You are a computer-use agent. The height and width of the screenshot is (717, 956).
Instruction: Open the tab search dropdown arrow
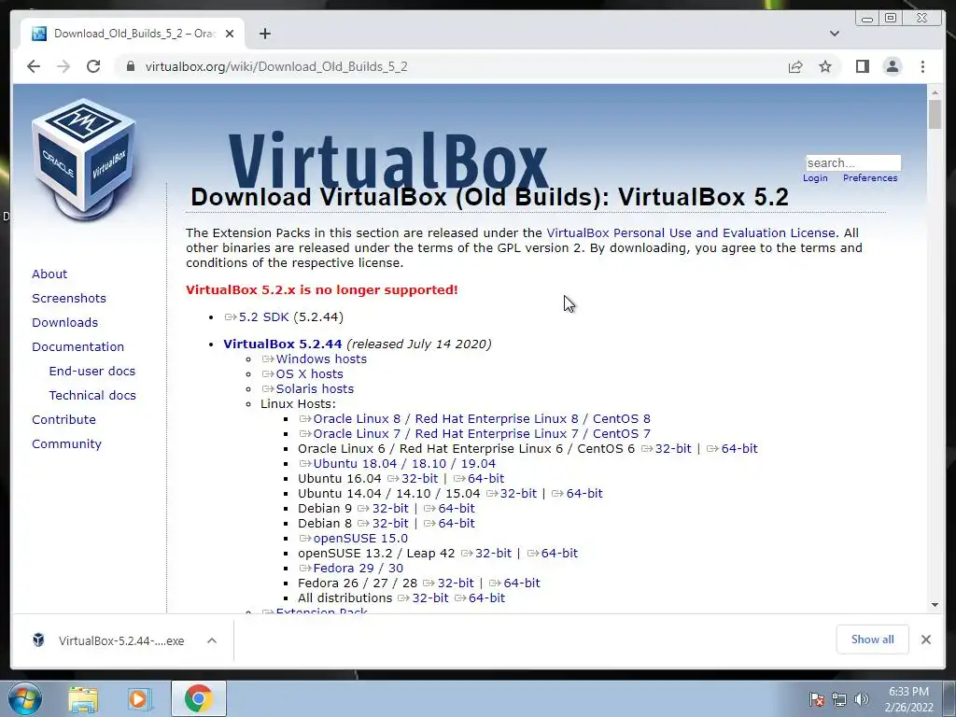click(x=835, y=34)
